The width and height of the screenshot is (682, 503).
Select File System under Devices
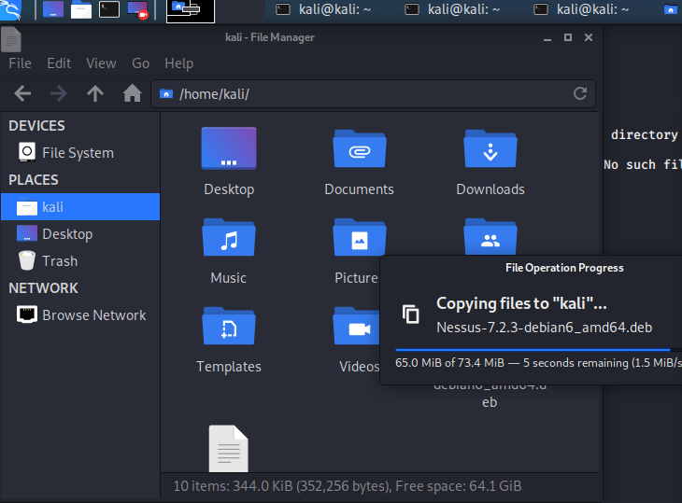click(78, 153)
